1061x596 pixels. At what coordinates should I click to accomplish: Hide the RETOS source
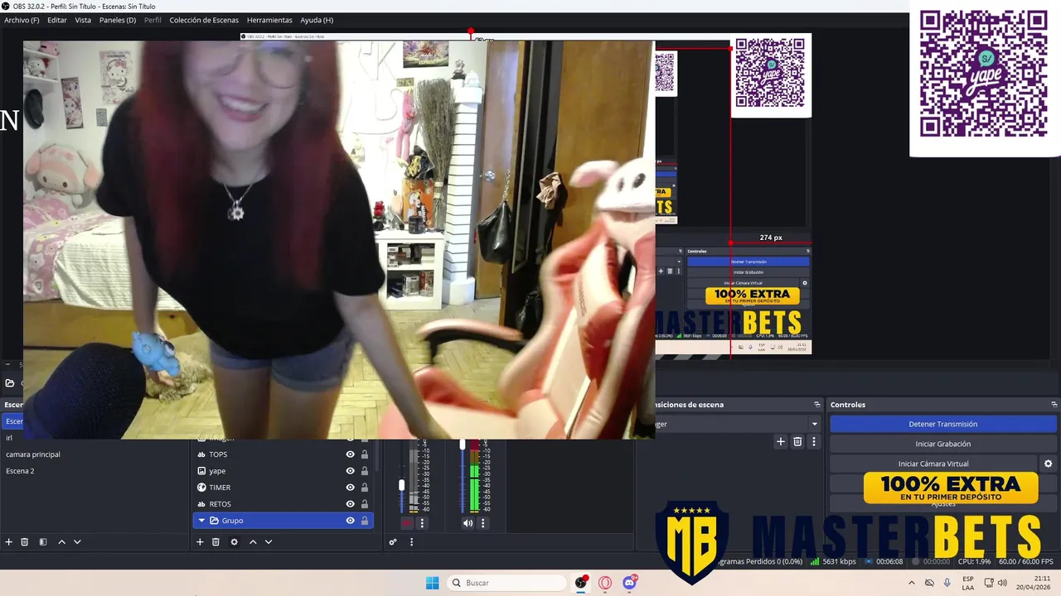350,504
